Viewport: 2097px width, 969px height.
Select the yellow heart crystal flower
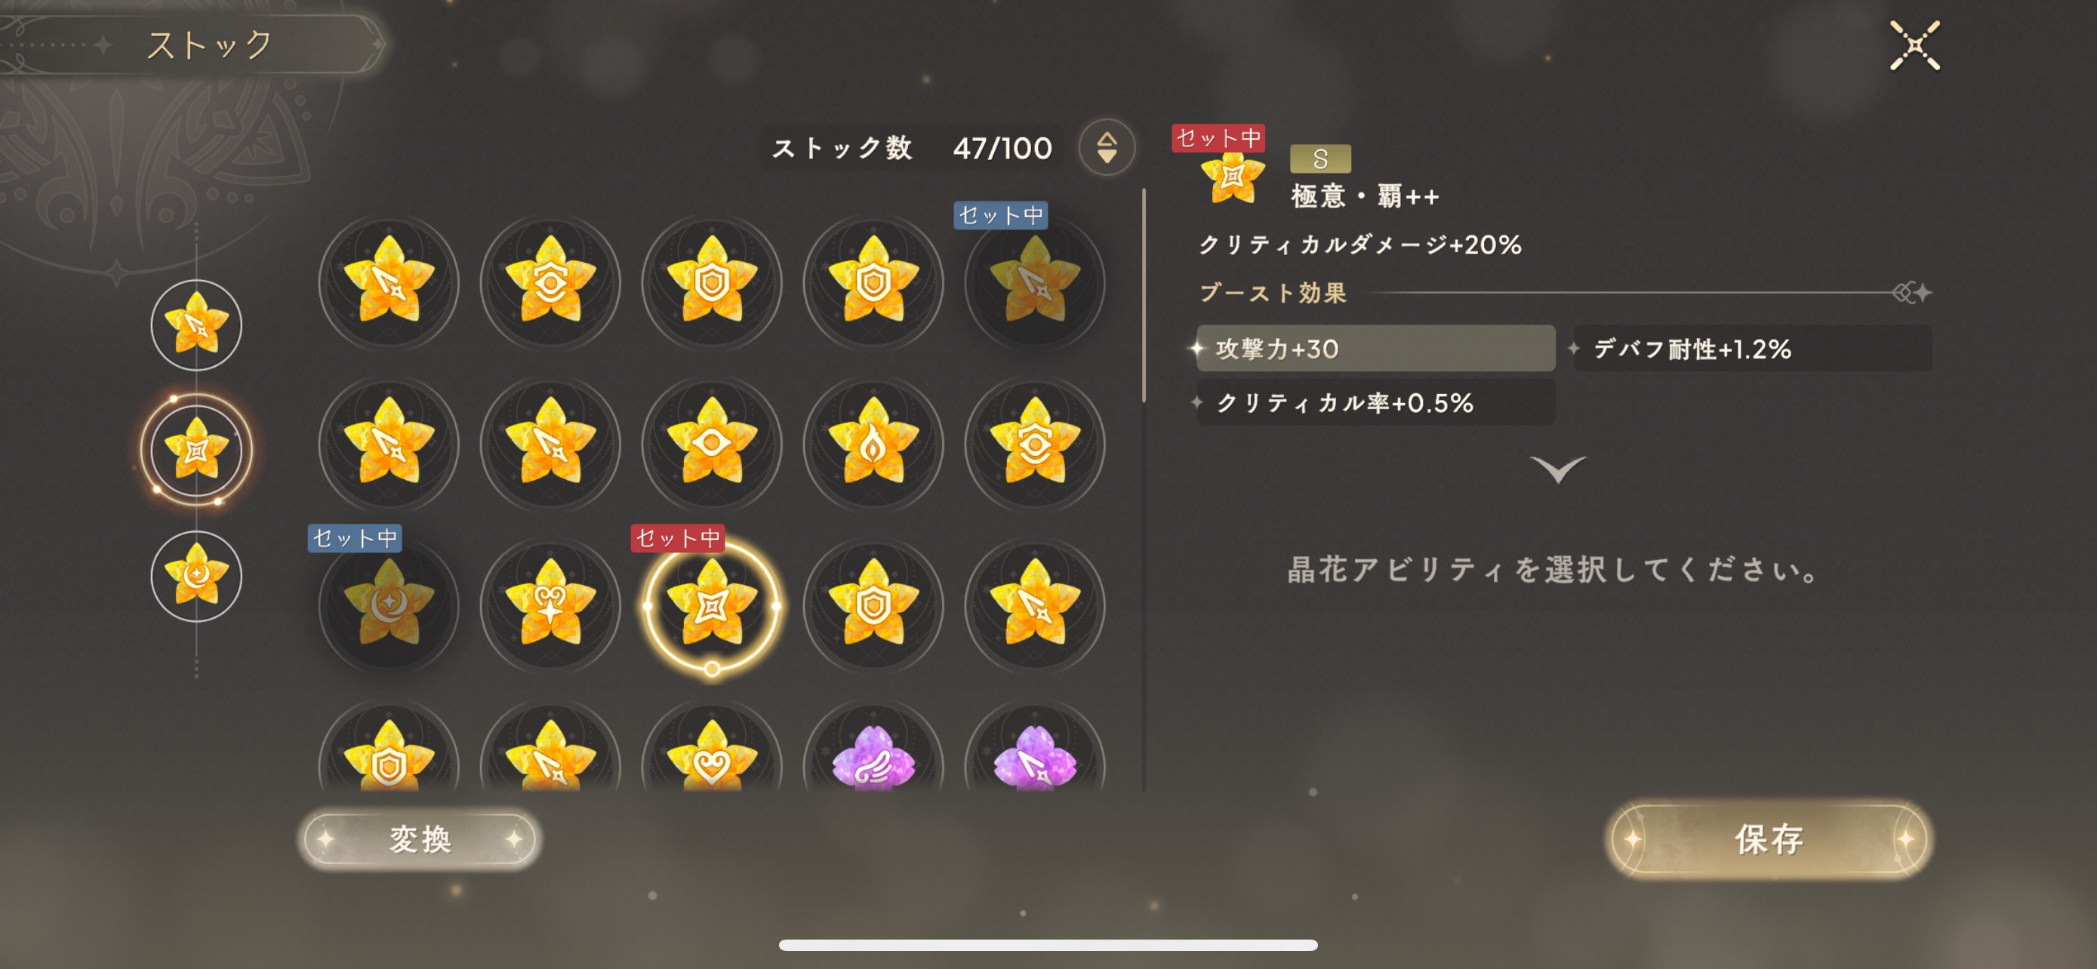pos(712,757)
